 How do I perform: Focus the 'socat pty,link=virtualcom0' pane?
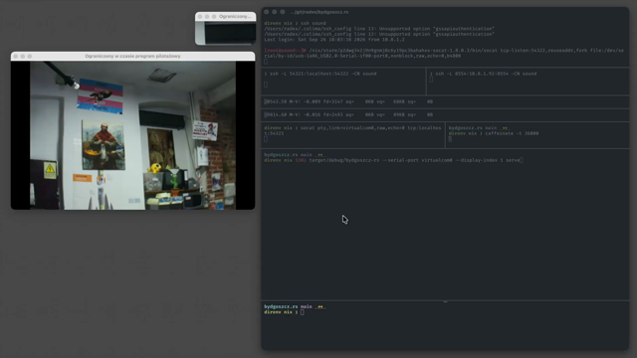click(352, 135)
